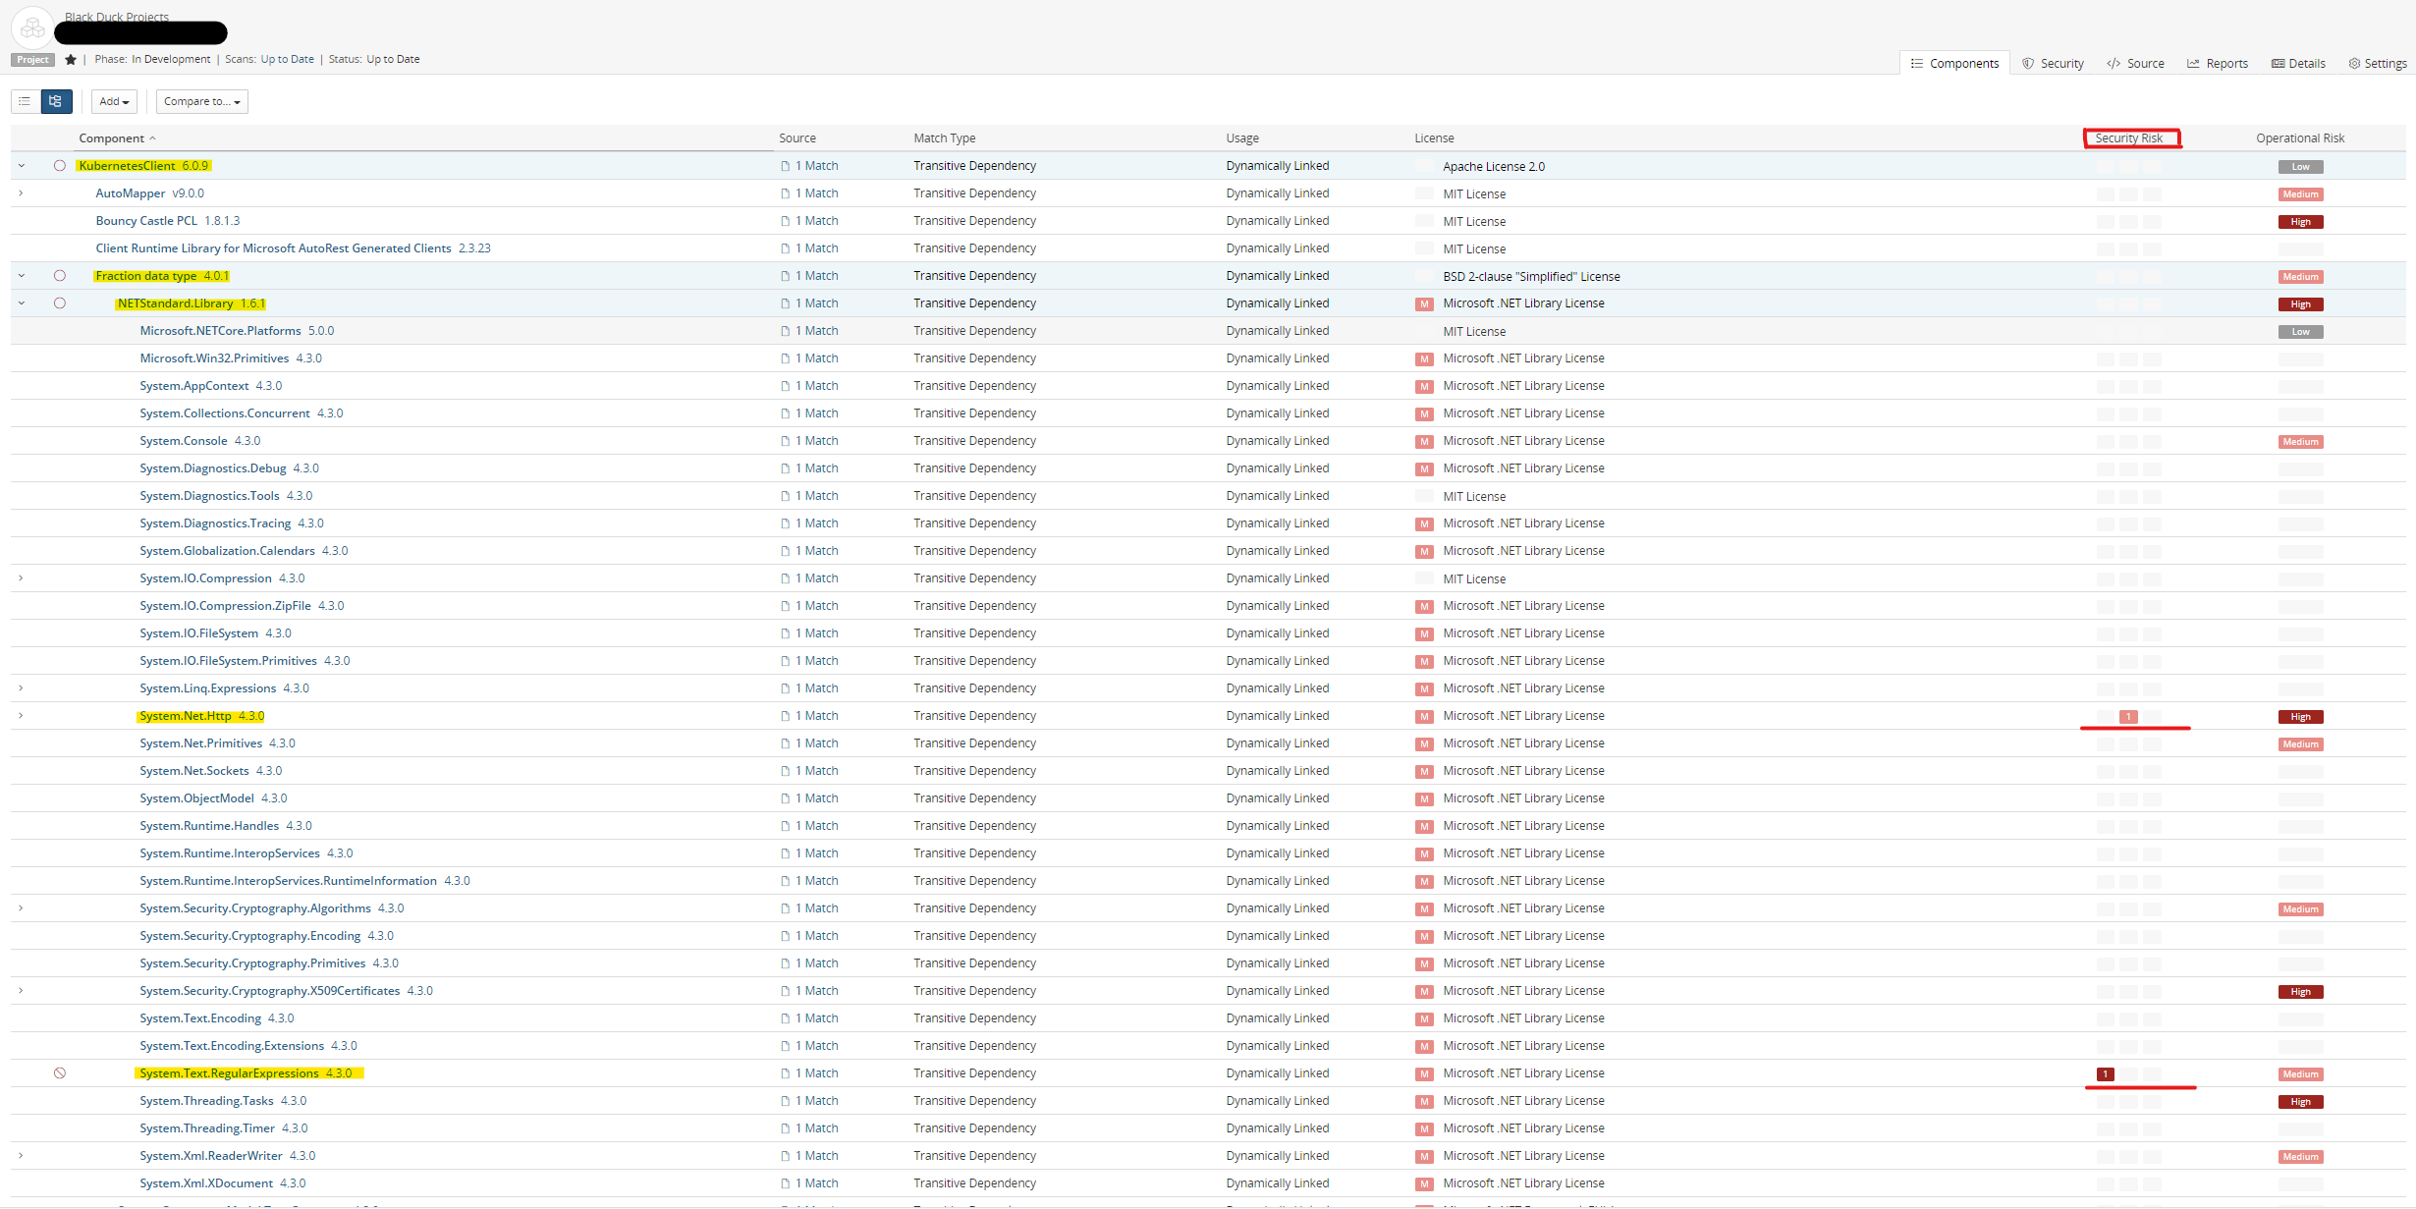
Task: Click Microsoft license badge for System.Console
Action: pyautogui.click(x=1424, y=442)
